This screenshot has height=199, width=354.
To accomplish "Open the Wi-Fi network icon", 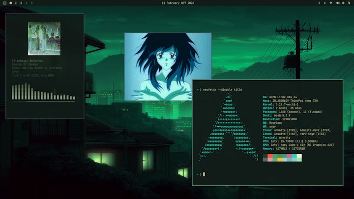I will pos(330,3).
